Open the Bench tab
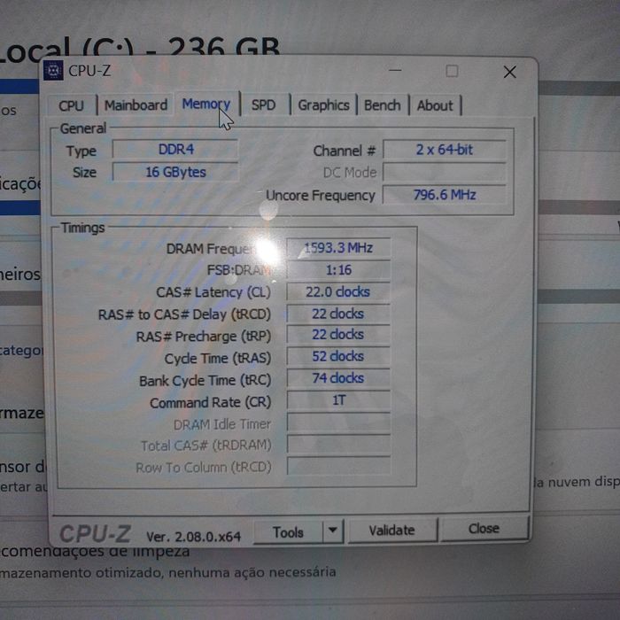This screenshot has height=620, width=620. point(383,105)
